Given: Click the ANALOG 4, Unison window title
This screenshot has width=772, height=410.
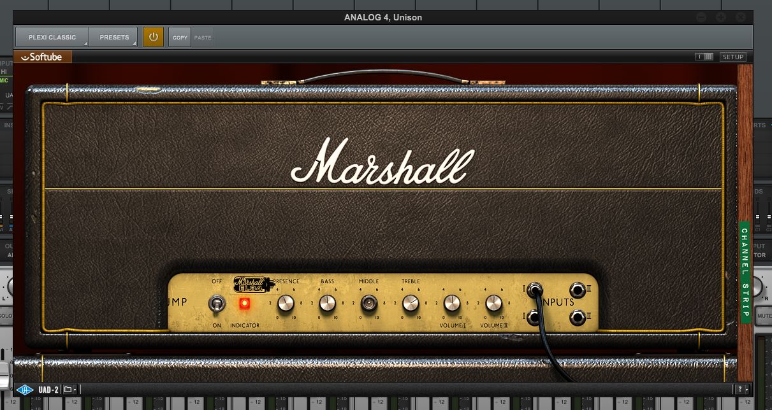Looking at the screenshot, I should 382,17.
